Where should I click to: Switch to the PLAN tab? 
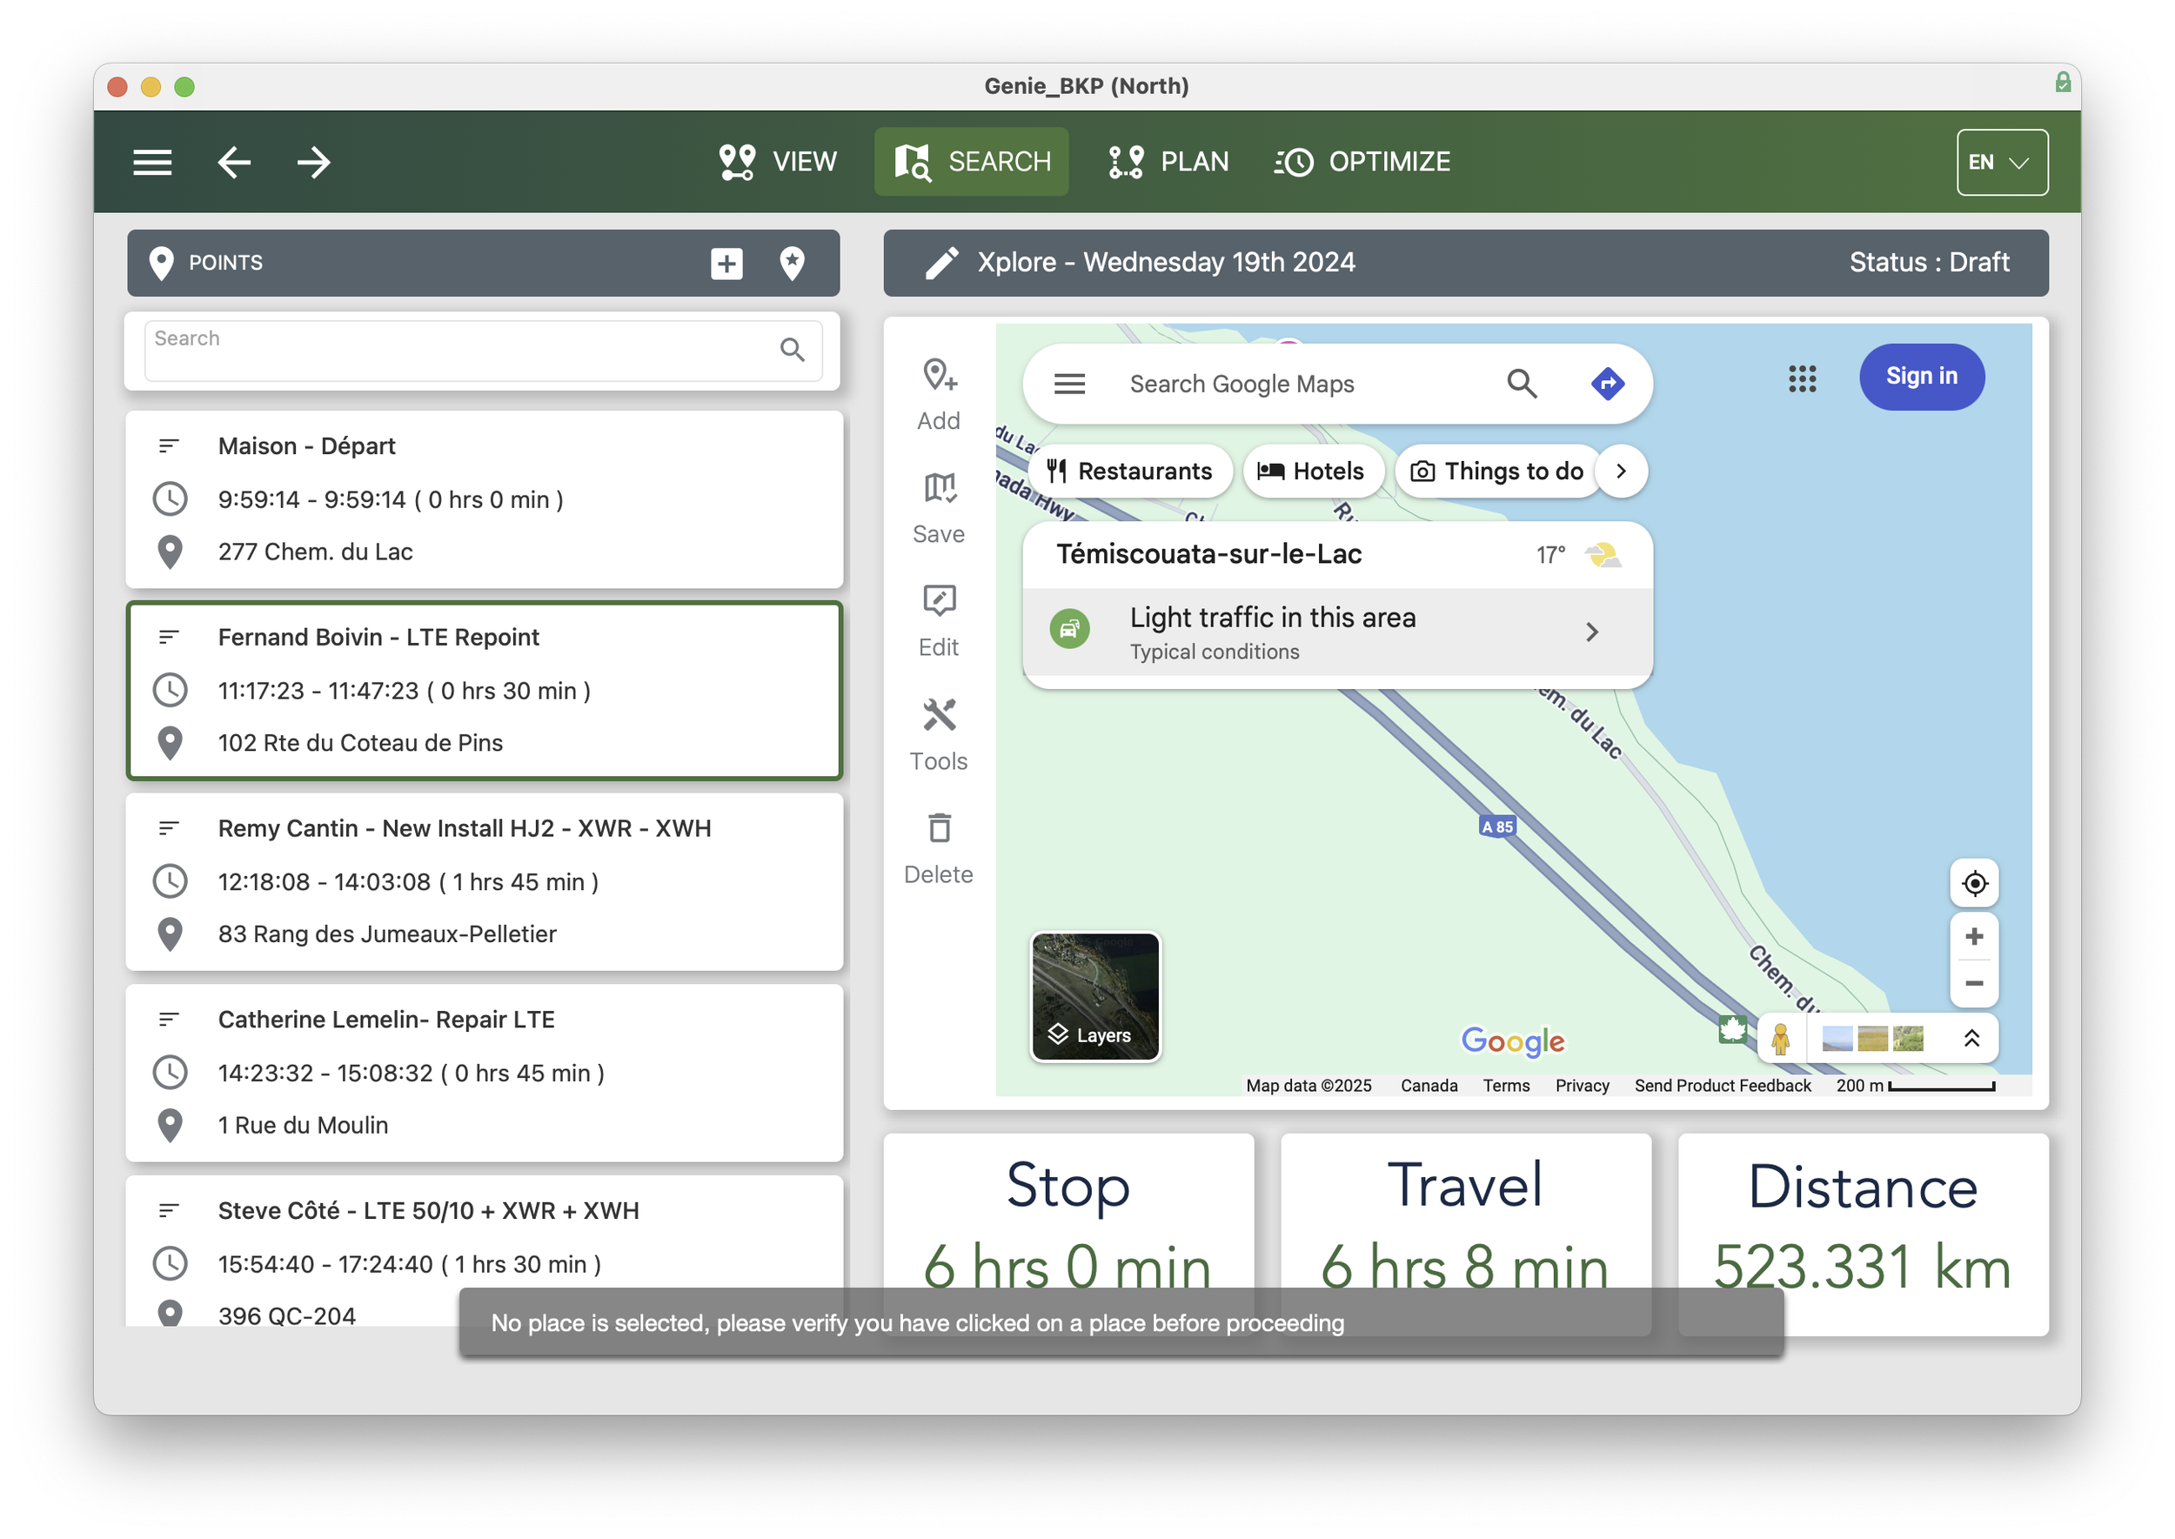pyautogui.click(x=1168, y=162)
